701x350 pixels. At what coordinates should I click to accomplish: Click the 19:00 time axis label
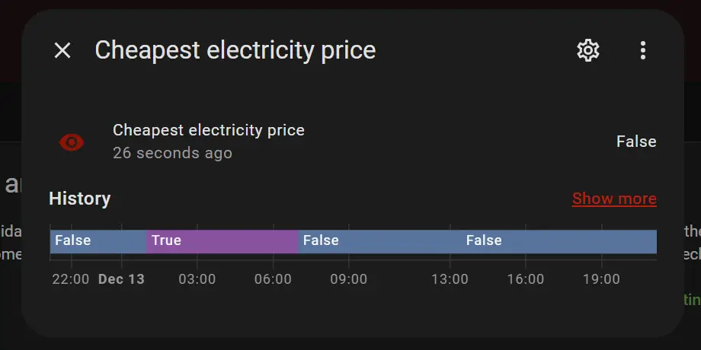pyautogui.click(x=601, y=279)
